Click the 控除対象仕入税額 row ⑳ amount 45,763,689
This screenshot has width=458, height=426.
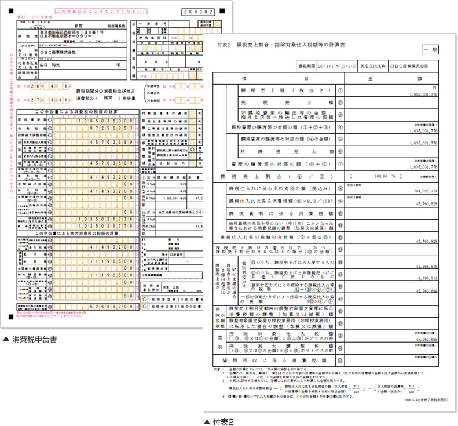click(427, 339)
